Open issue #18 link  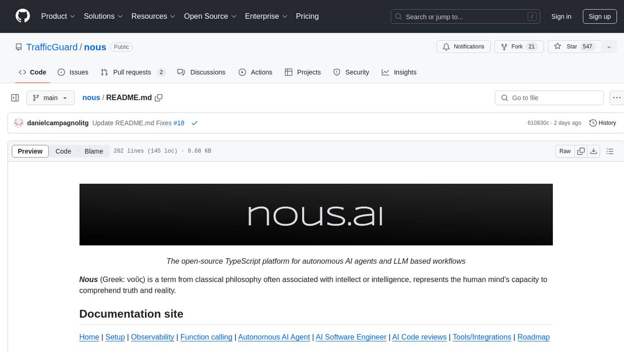[179, 123]
